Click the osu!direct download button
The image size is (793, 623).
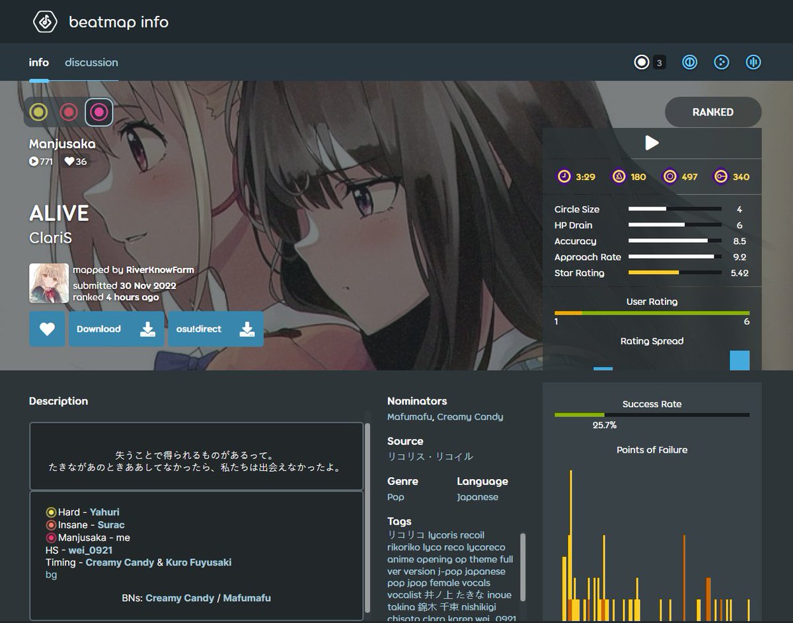(x=215, y=329)
